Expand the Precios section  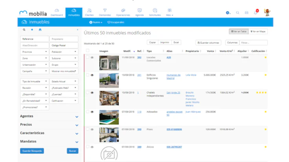pyautogui.click(x=49, y=125)
